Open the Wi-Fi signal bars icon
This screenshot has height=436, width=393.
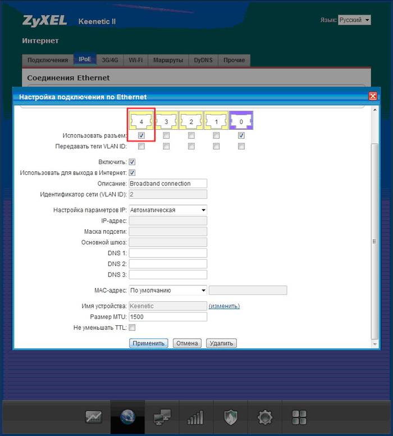coord(195,417)
